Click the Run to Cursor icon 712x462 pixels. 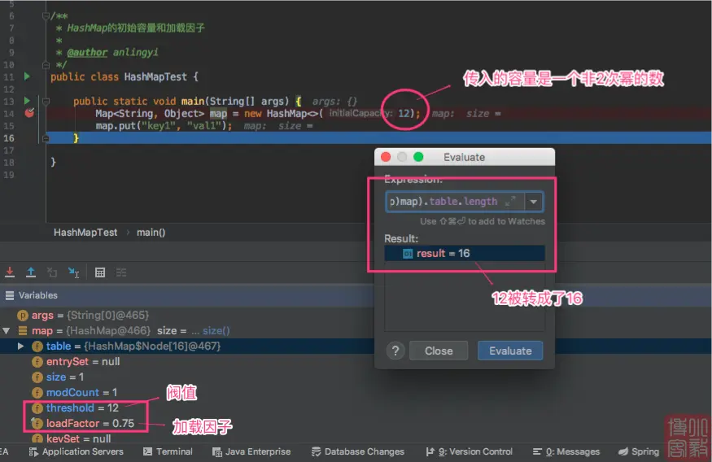73,272
